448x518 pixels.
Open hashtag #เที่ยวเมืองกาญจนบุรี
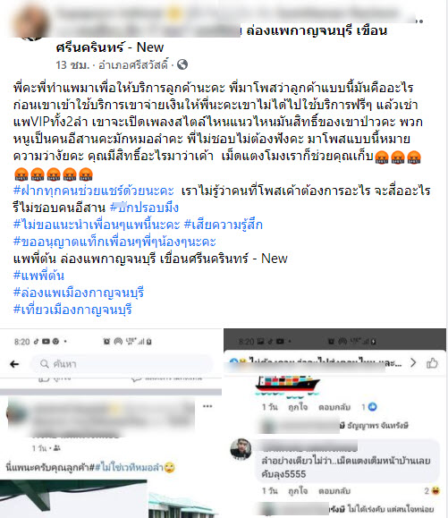pyautogui.click(x=72, y=310)
